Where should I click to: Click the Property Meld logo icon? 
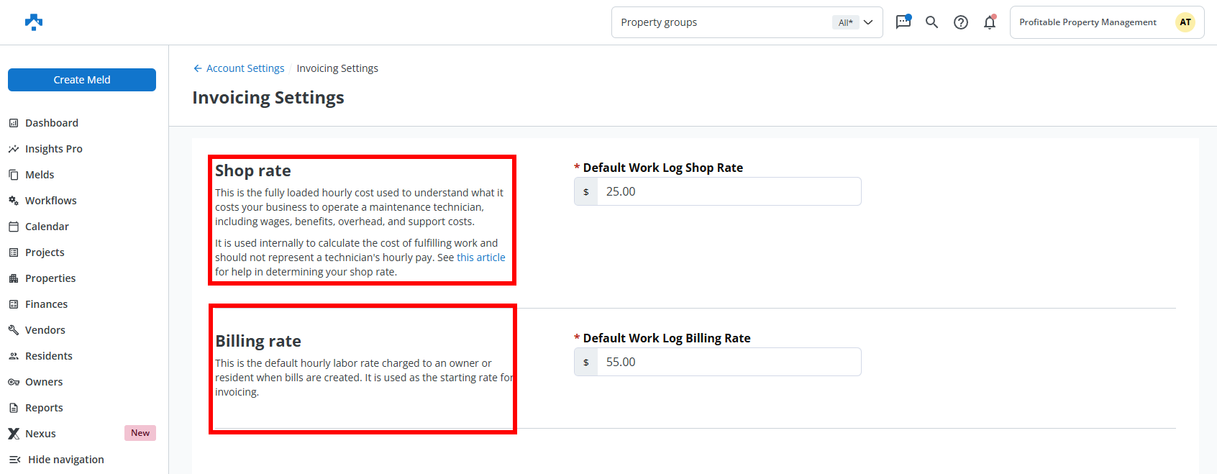(x=34, y=22)
